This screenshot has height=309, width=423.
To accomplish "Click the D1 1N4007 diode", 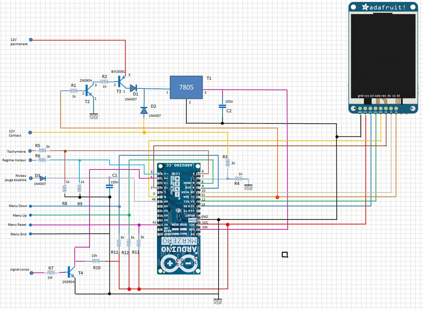I will 133,88.
